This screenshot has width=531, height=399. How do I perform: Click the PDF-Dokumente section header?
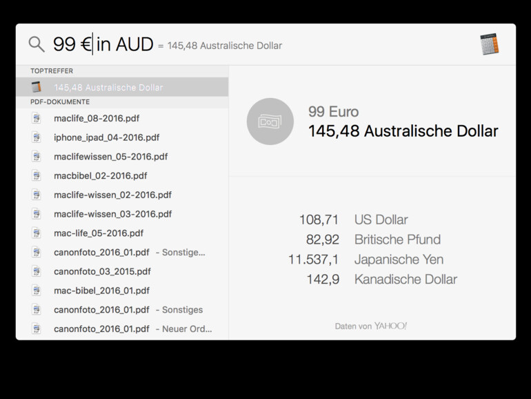60,102
